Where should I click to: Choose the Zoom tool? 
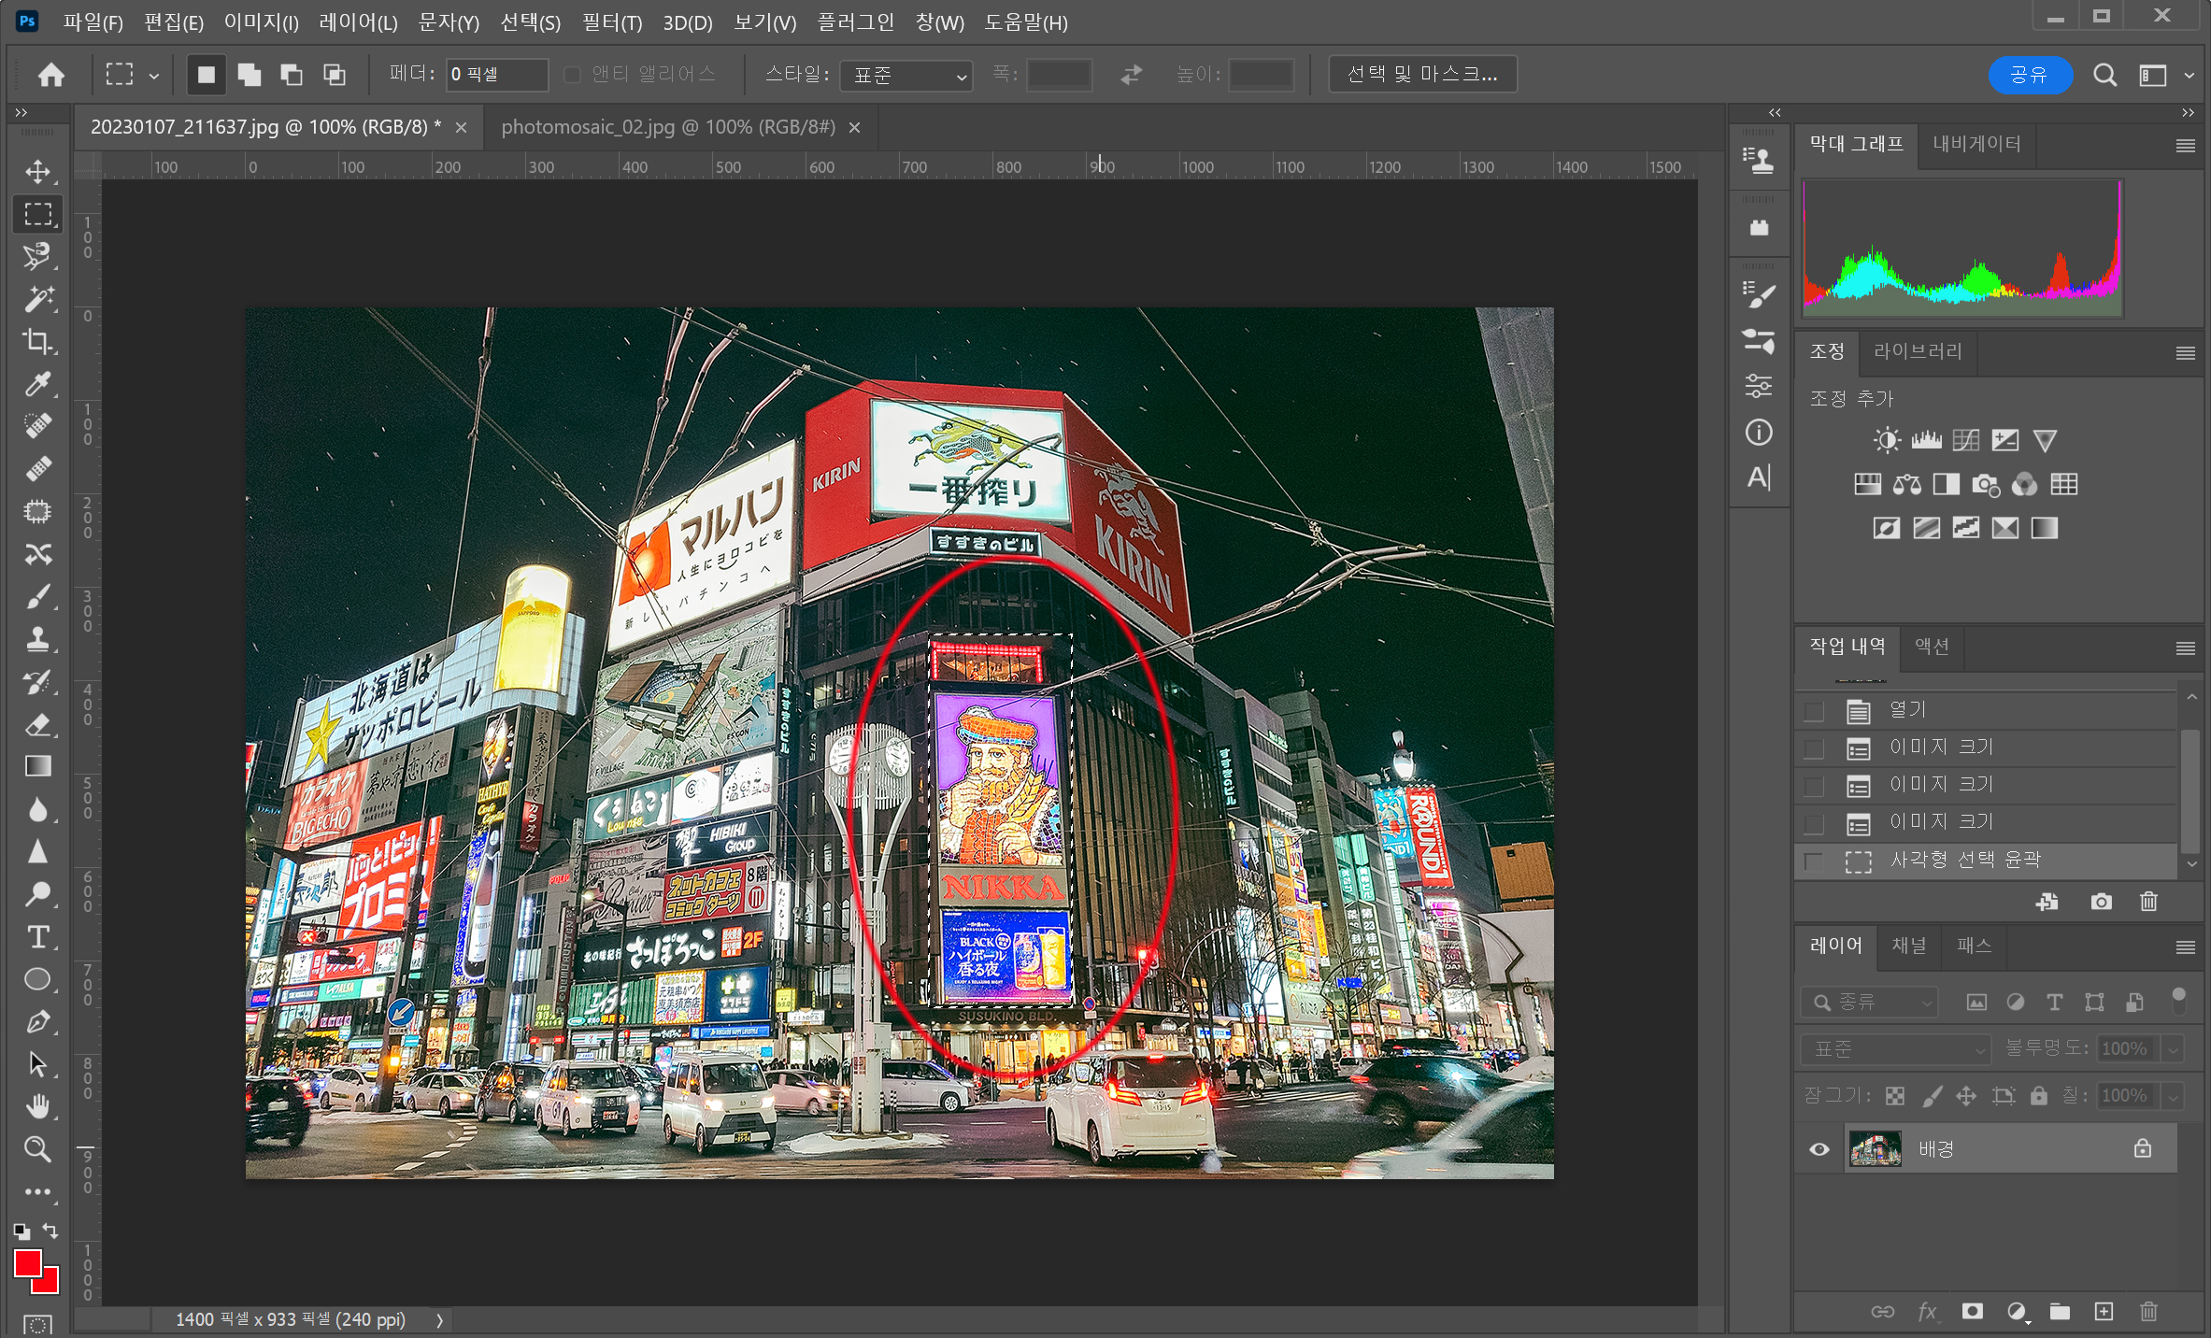click(x=37, y=1148)
